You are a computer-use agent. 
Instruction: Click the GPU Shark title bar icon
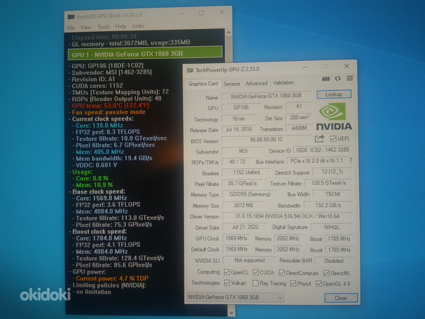(x=71, y=17)
